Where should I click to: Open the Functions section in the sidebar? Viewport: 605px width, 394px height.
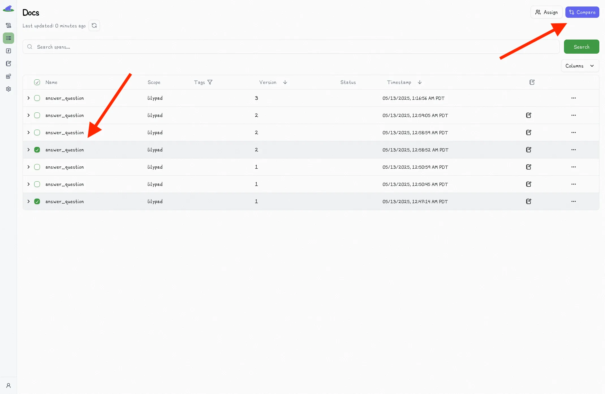[8, 51]
